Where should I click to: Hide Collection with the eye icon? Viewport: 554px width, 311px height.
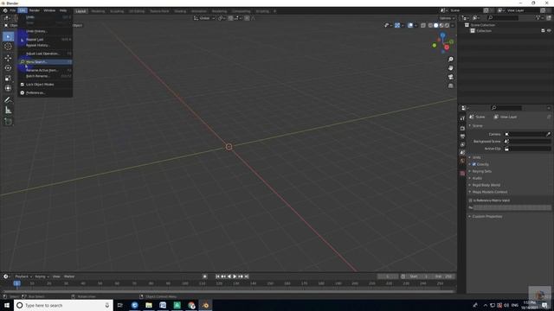(549, 31)
